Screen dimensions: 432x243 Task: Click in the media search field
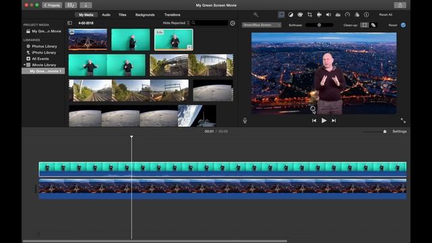(210, 23)
